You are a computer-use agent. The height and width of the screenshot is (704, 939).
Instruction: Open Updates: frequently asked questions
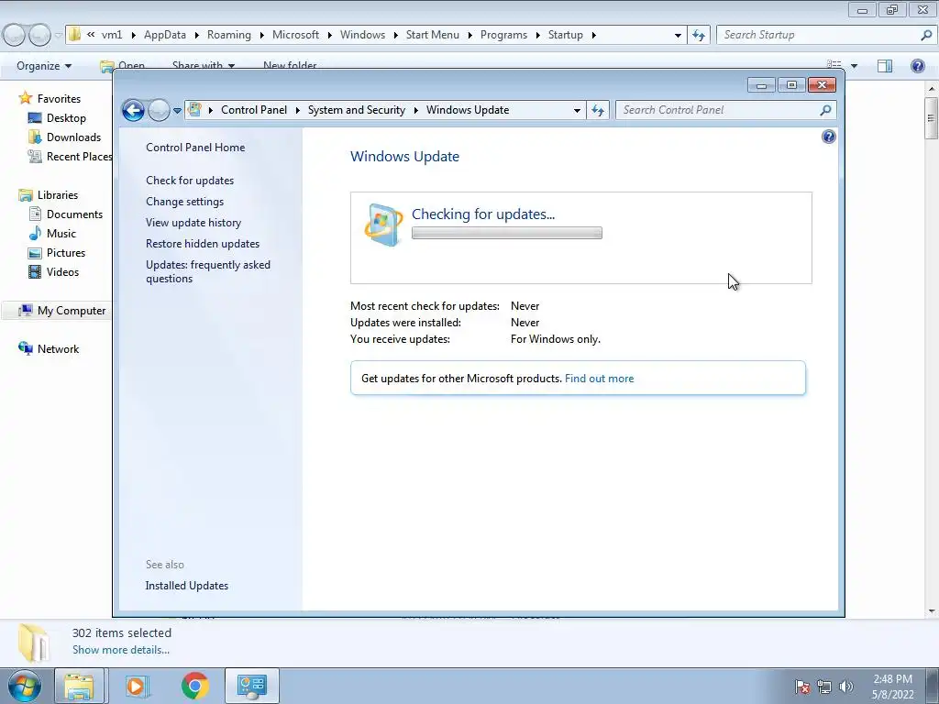coord(208,271)
